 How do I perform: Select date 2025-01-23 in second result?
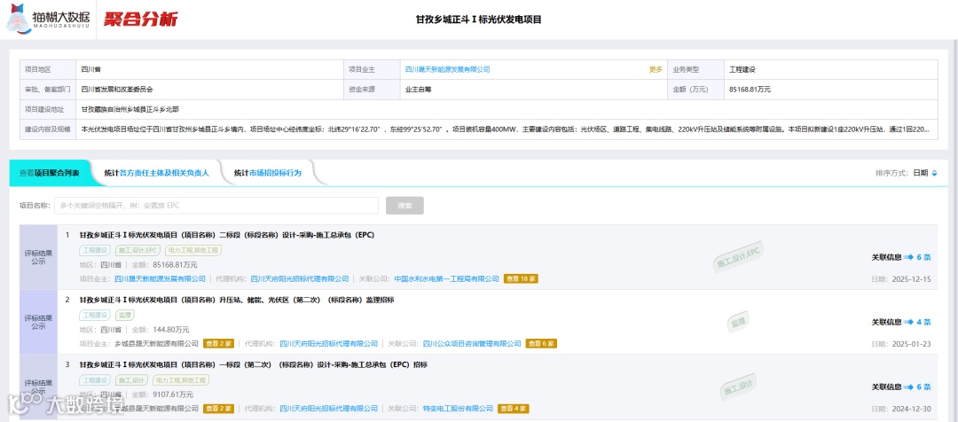[x=910, y=344]
